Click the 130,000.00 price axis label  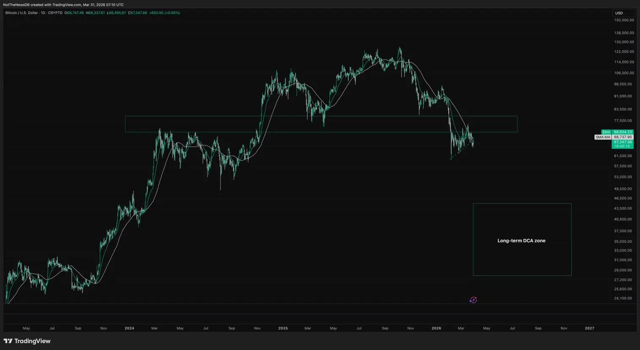click(624, 42)
